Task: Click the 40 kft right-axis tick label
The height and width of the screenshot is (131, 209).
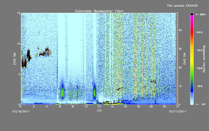Action: coord(180,30)
